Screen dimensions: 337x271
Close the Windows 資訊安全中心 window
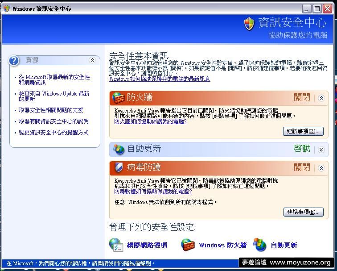[327, 9]
